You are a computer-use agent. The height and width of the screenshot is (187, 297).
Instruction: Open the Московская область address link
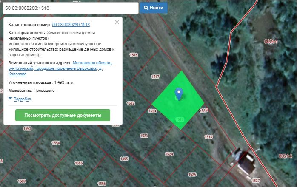pos(92,63)
